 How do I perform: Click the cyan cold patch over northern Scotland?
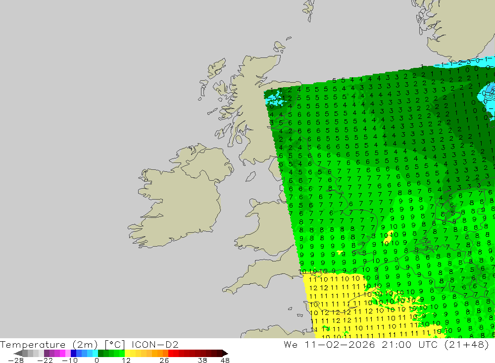click(x=276, y=99)
